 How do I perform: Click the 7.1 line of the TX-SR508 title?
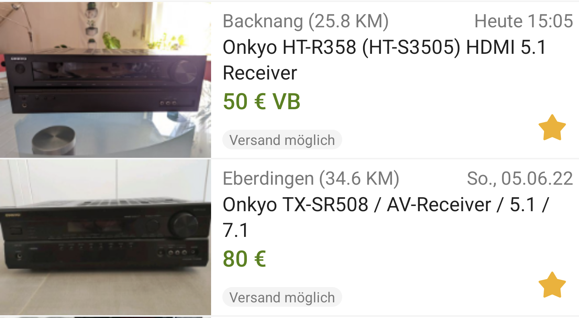coord(236,230)
